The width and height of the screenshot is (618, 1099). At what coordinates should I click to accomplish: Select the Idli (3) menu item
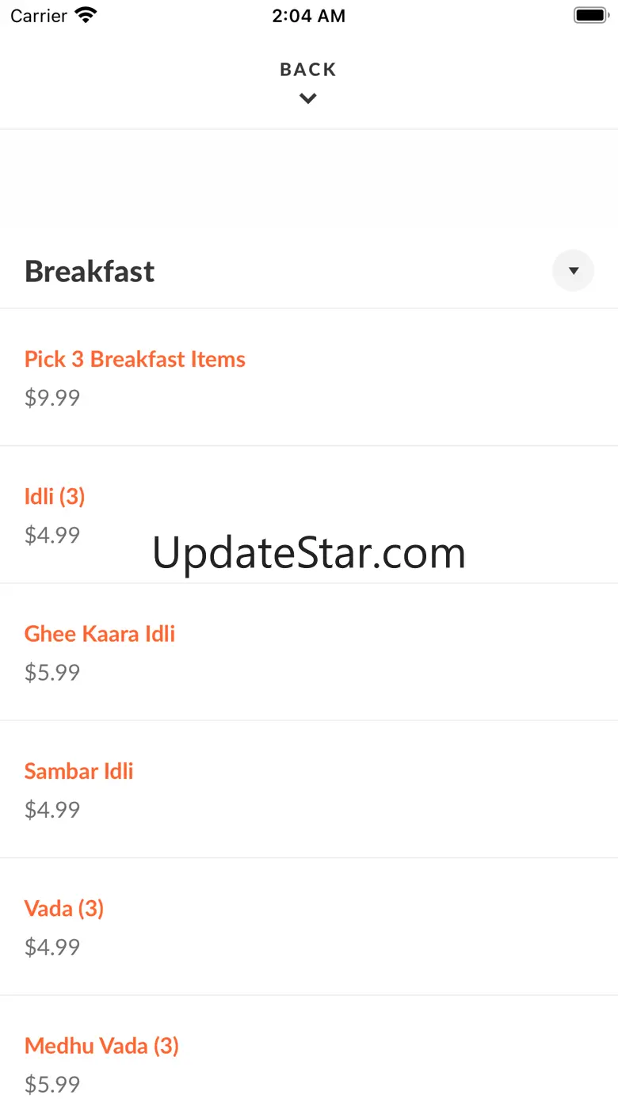point(55,496)
